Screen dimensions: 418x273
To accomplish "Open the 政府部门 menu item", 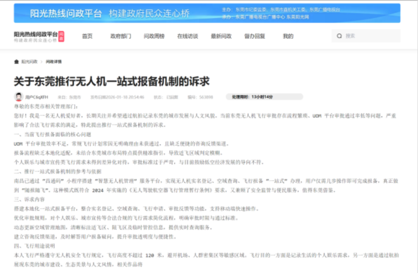I will [121, 36].
